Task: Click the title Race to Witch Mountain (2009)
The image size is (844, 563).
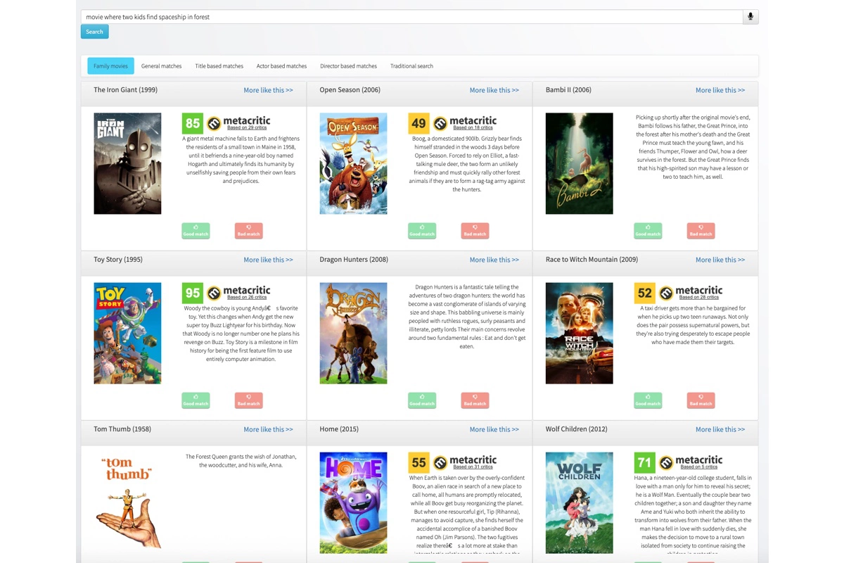Action: [592, 260]
